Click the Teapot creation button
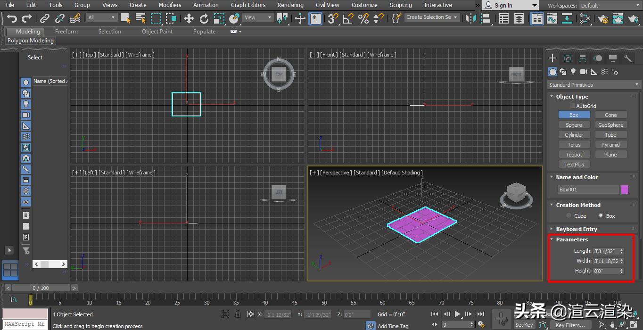Screen dimensions: 643x330 pos(574,154)
